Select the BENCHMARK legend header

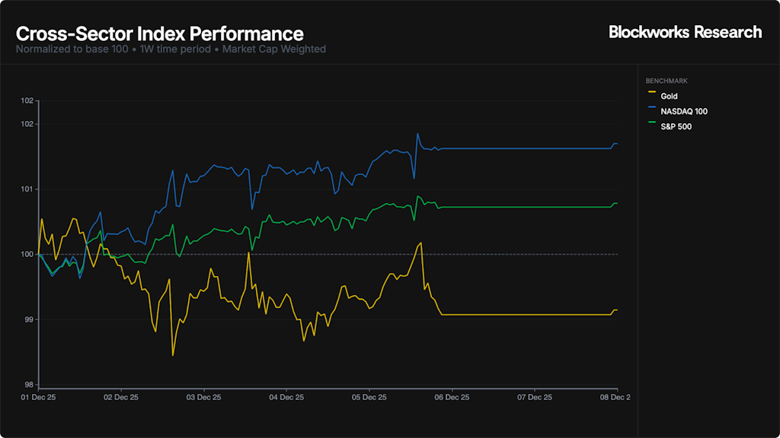pos(667,81)
